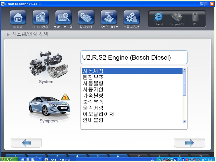Click the symptom list scroll up arrow

click(185, 70)
